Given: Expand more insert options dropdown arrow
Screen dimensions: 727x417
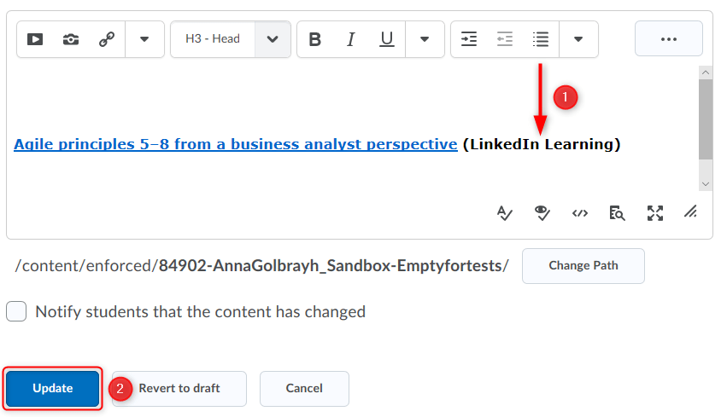Looking at the screenshot, I should tap(144, 39).
